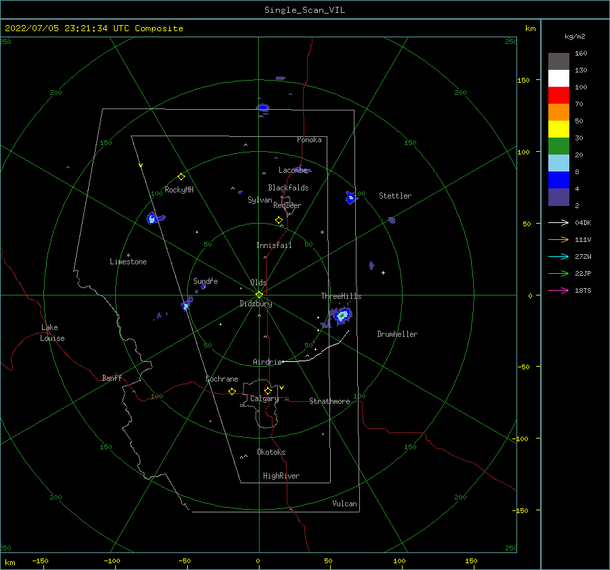The width and height of the screenshot is (610, 570).
Task: Click the storm cell southwest of RockyMH
Action: [152, 218]
